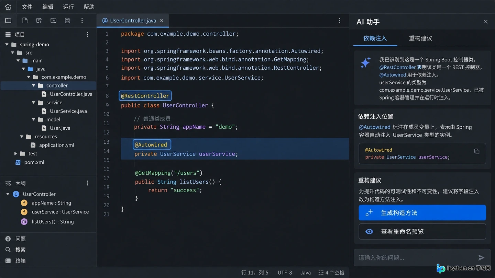
Task: Click the save file toolbar icon
Action: [x=68, y=21]
